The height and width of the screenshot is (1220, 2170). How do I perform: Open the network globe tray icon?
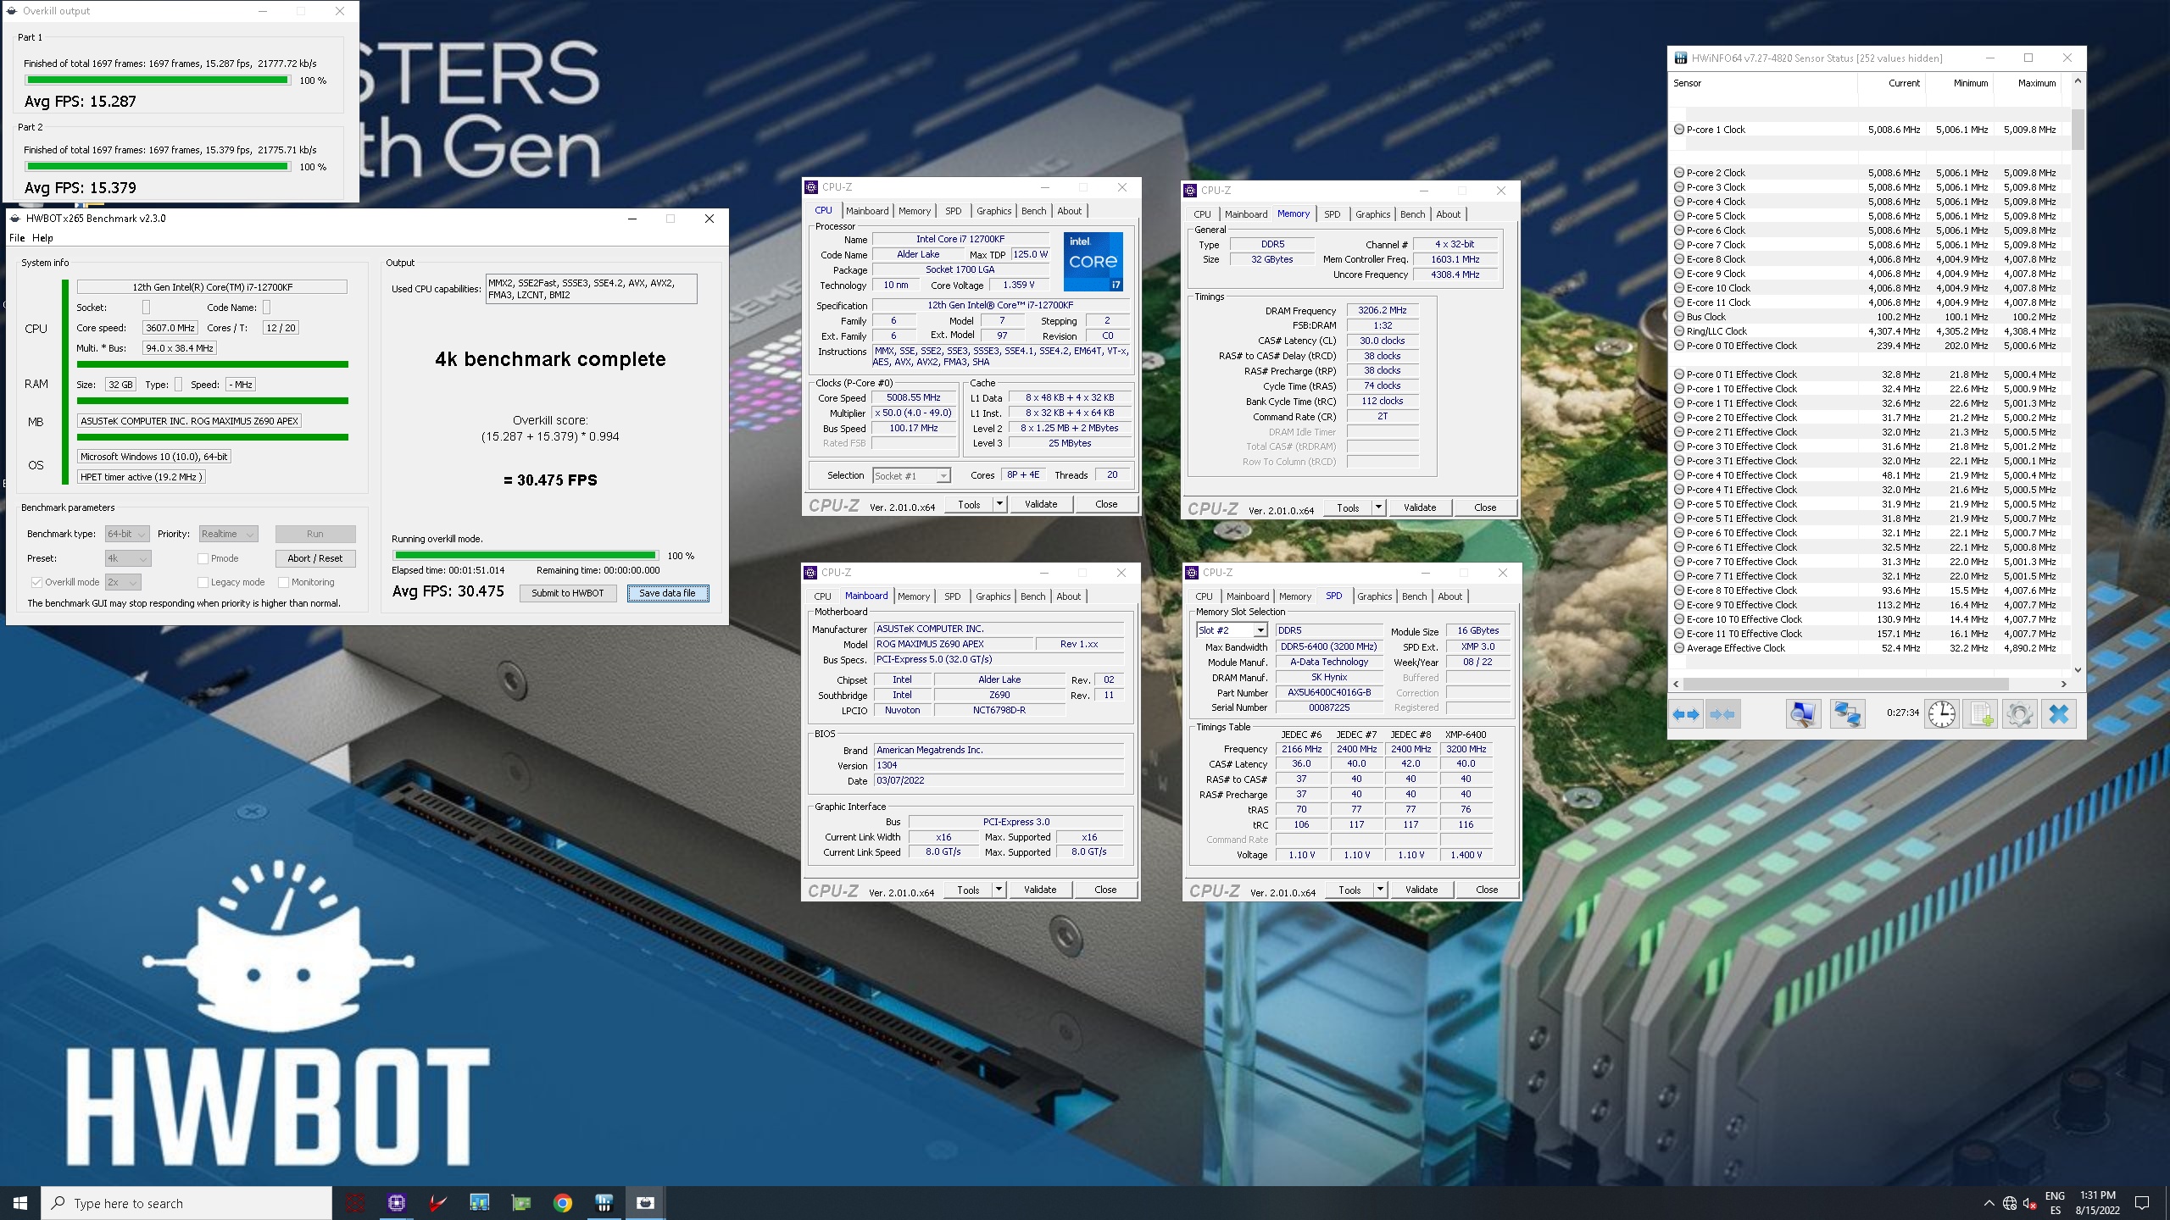click(x=2010, y=1203)
